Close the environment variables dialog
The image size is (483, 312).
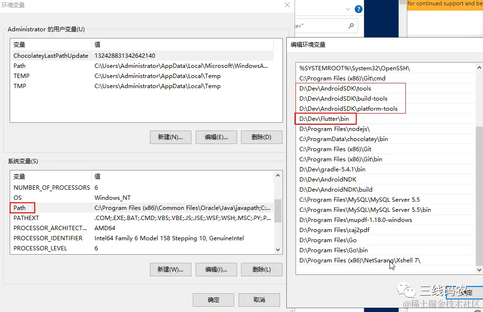point(287,5)
